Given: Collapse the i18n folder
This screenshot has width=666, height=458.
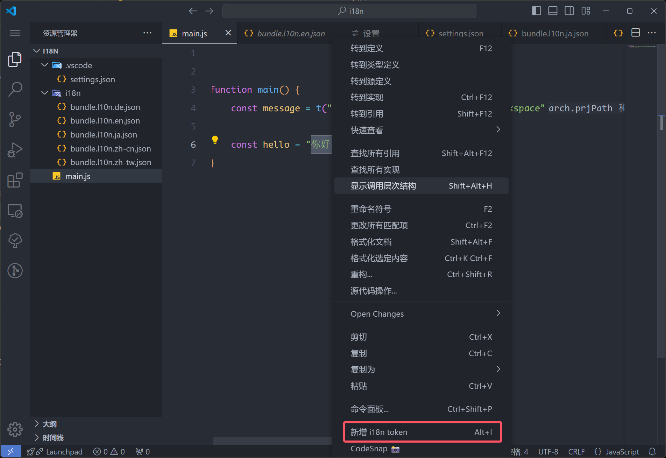Looking at the screenshot, I should pos(44,93).
